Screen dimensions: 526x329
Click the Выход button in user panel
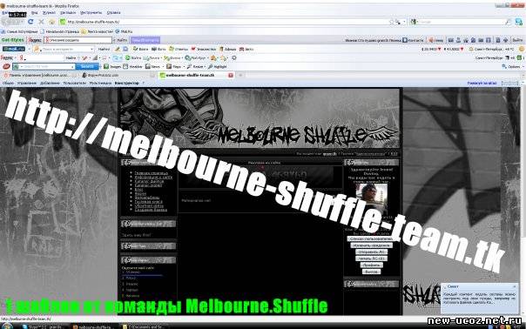[371, 272]
